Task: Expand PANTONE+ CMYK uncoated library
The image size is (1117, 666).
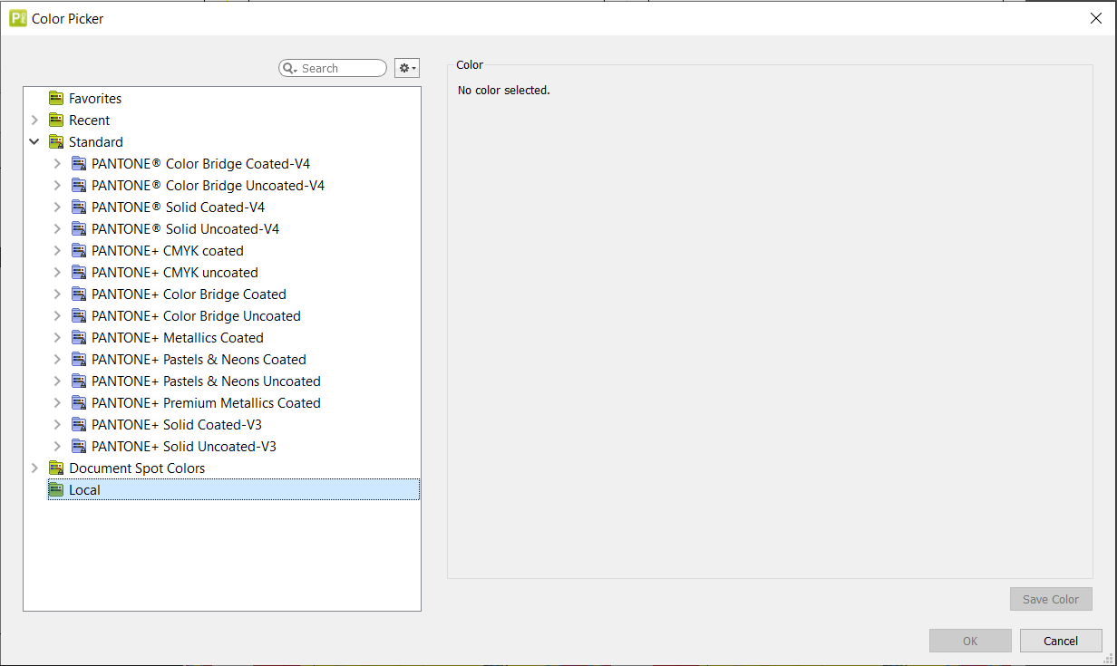Action: pos(57,273)
